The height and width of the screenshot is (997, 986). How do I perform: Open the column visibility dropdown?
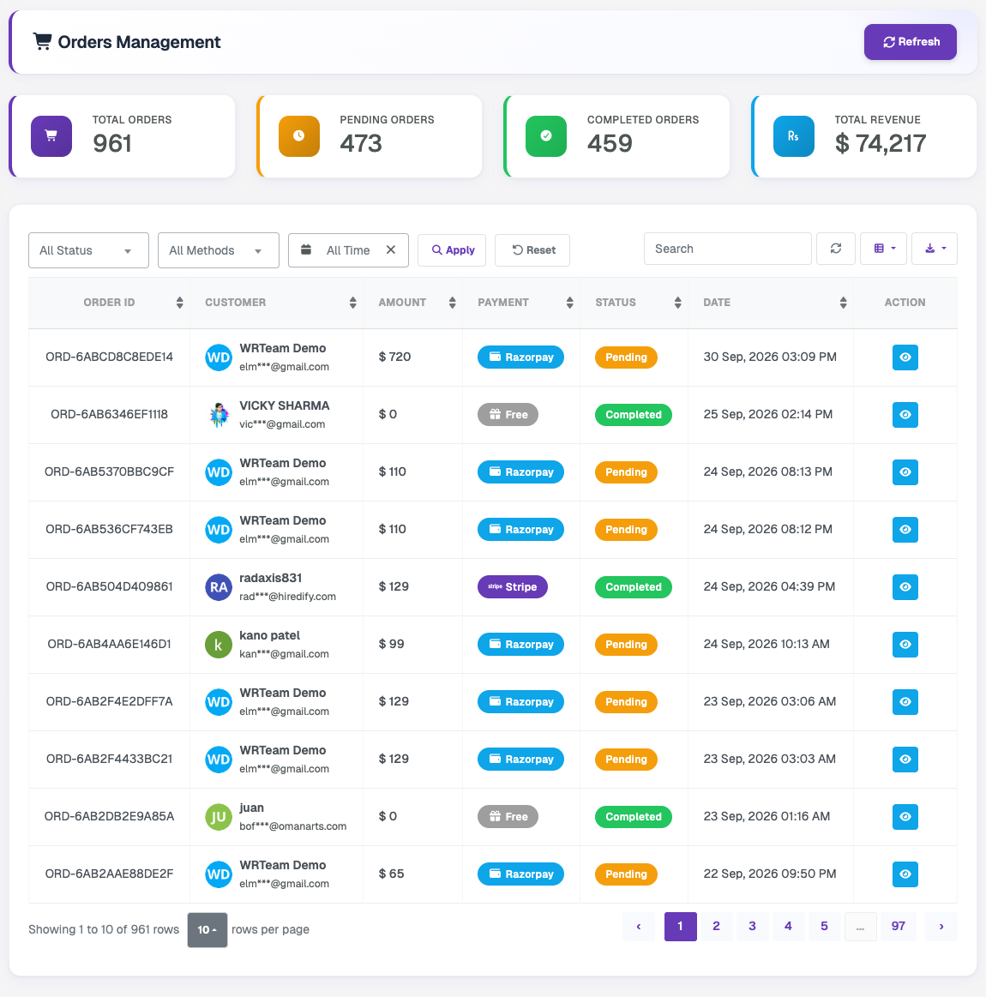click(884, 249)
